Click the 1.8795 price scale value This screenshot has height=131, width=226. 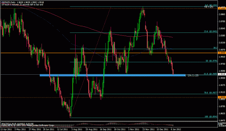[222, 106]
